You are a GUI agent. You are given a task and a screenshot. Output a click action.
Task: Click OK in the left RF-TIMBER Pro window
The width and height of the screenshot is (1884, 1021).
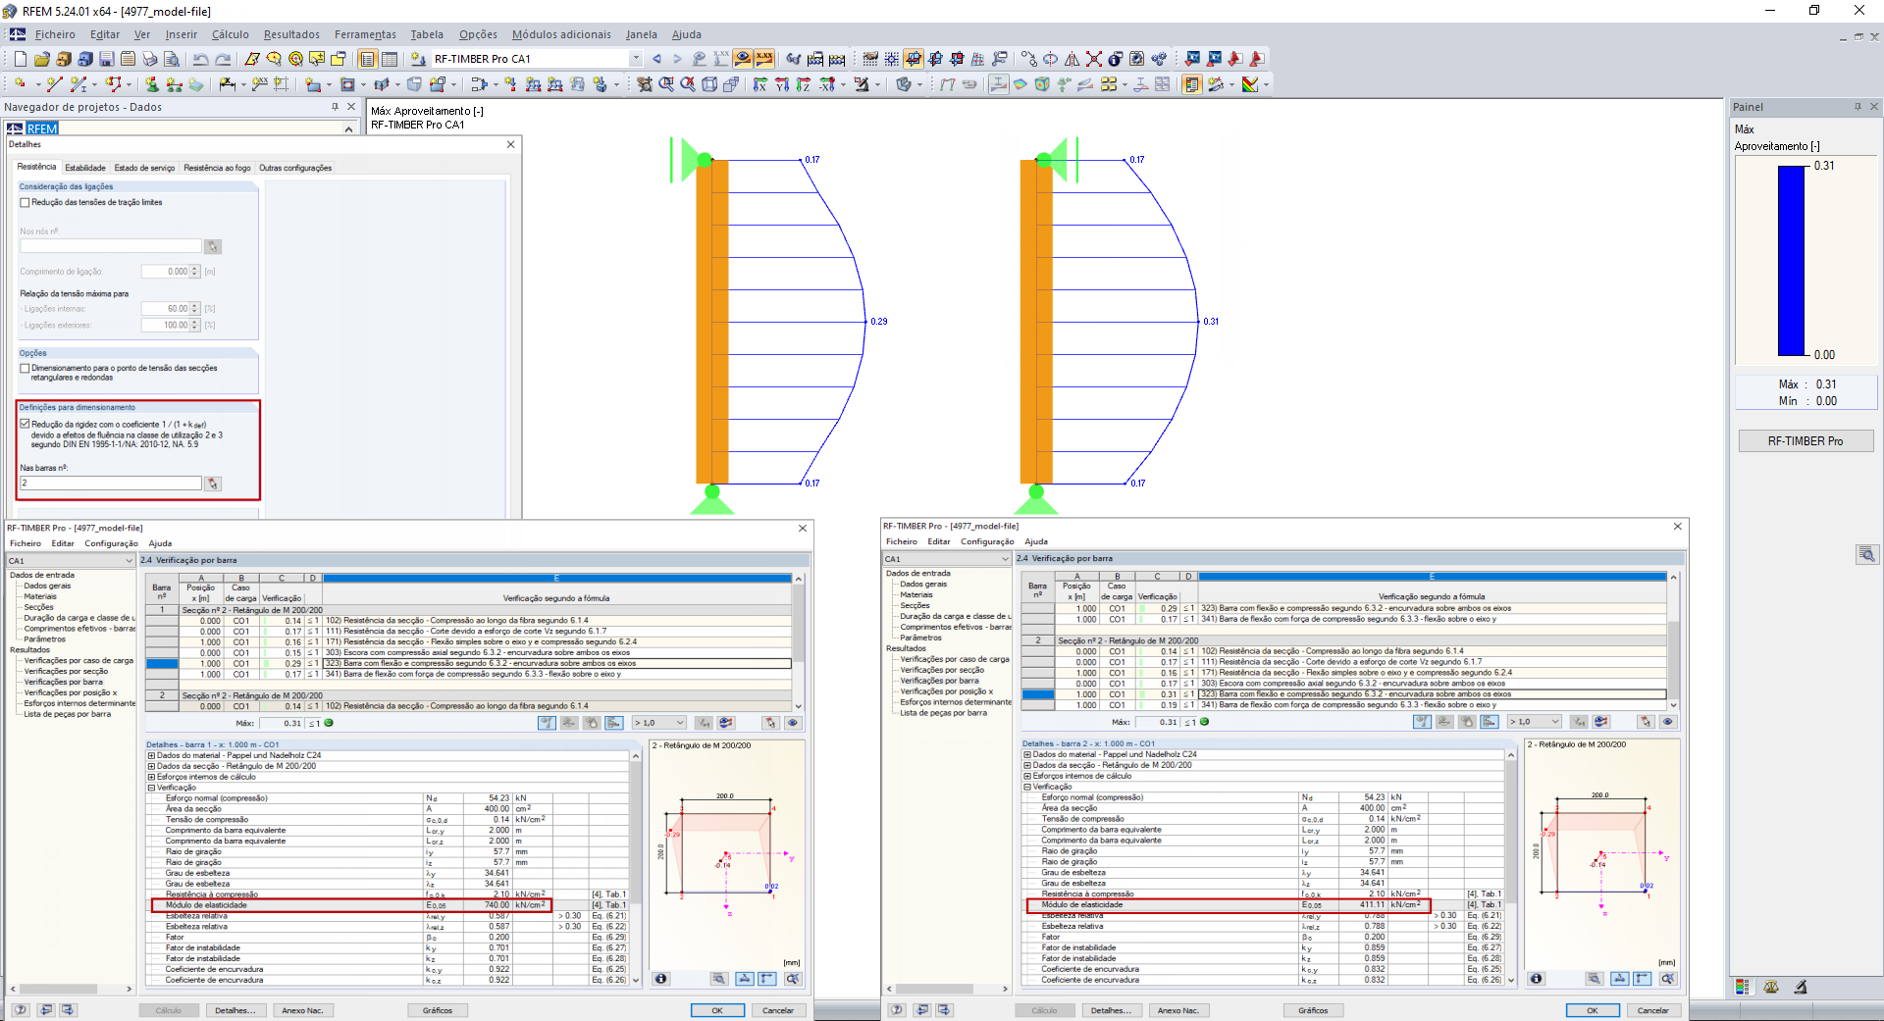pos(717,1010)
